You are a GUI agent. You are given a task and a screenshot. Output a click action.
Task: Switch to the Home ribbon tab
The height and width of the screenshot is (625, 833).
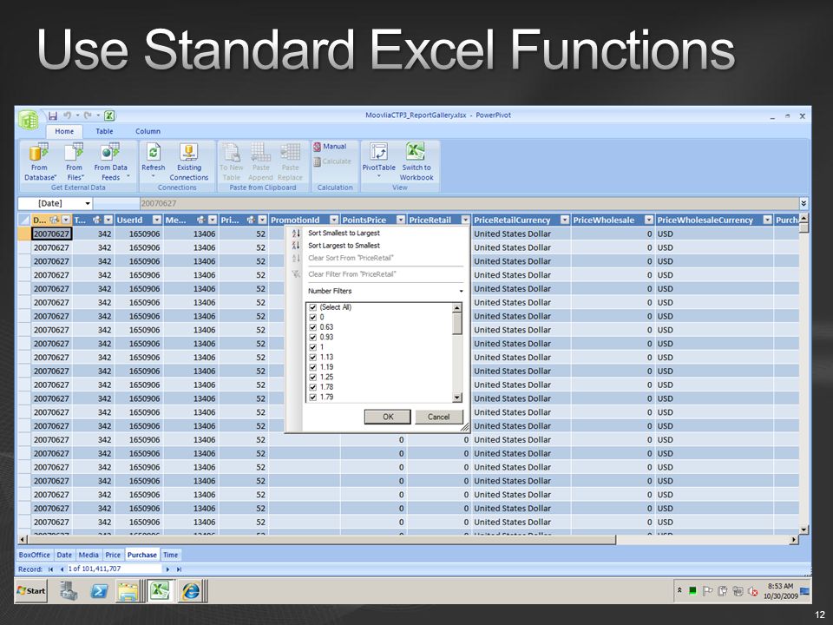pyautogui.click(x=64, y=131)
